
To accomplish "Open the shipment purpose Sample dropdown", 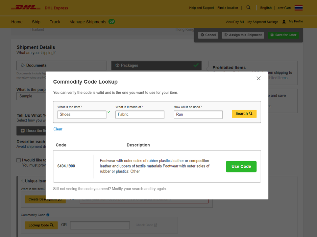I will click(31, 96).
